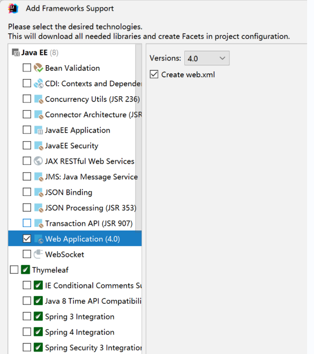Click the Concurrency Utils (JSR 236) icon
Viewport: 314px width, 354px height.
(x=38, y=99)
